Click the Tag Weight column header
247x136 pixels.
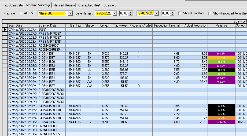119,25
